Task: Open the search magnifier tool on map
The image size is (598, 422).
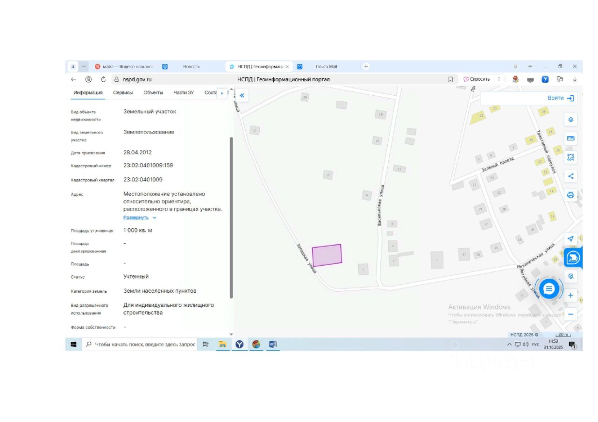Action: pyautogui.click(x=570, y=276)
